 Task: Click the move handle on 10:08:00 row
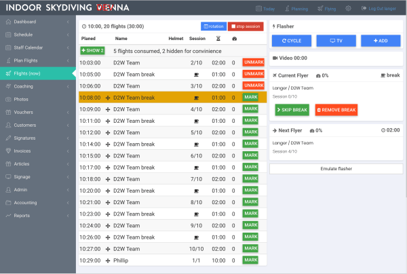point(108,98)
